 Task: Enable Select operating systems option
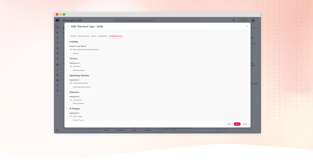coord(71,87)
